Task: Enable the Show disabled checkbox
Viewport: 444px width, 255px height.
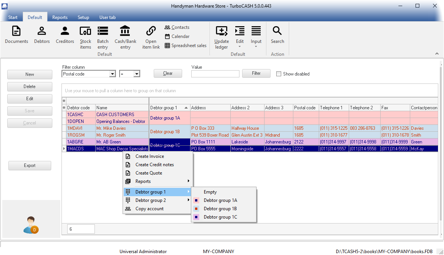Action: point(279,74)
